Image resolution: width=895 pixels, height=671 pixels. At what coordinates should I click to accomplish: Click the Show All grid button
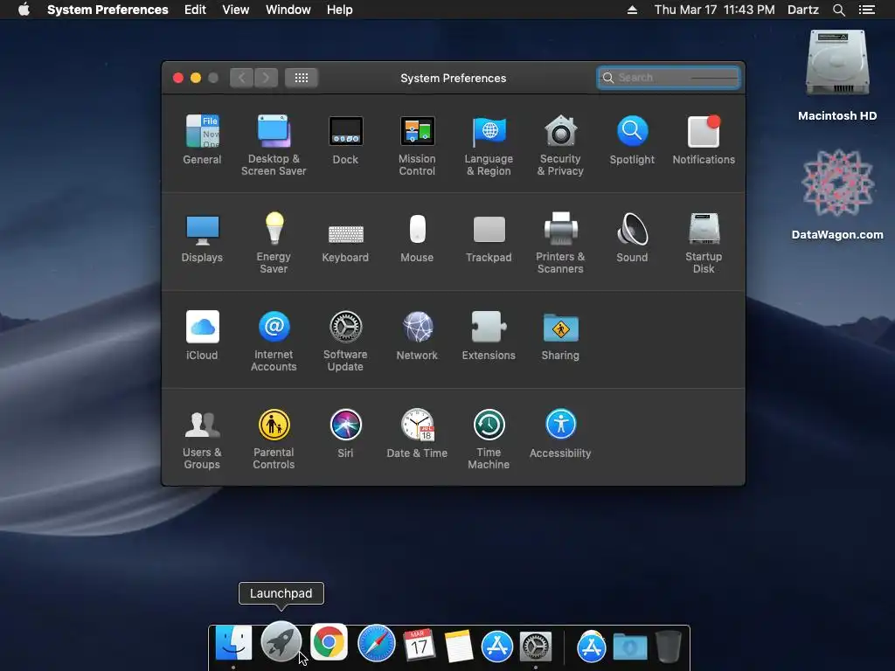[302, 78]
